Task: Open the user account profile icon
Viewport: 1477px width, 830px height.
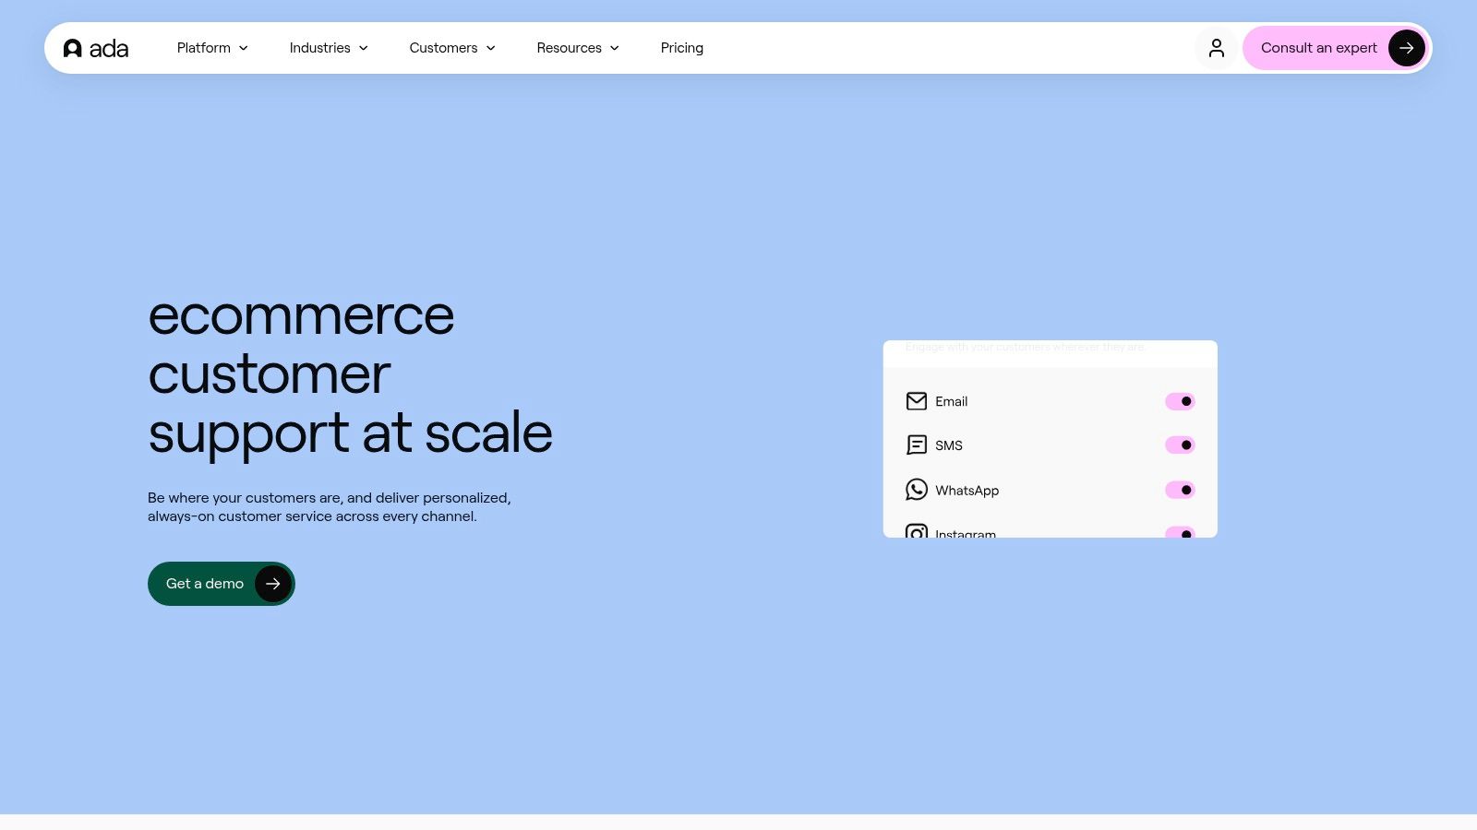Action: (1216, 48)
